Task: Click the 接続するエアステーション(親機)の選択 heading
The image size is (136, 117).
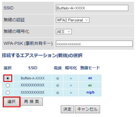Action: [42, 56]
